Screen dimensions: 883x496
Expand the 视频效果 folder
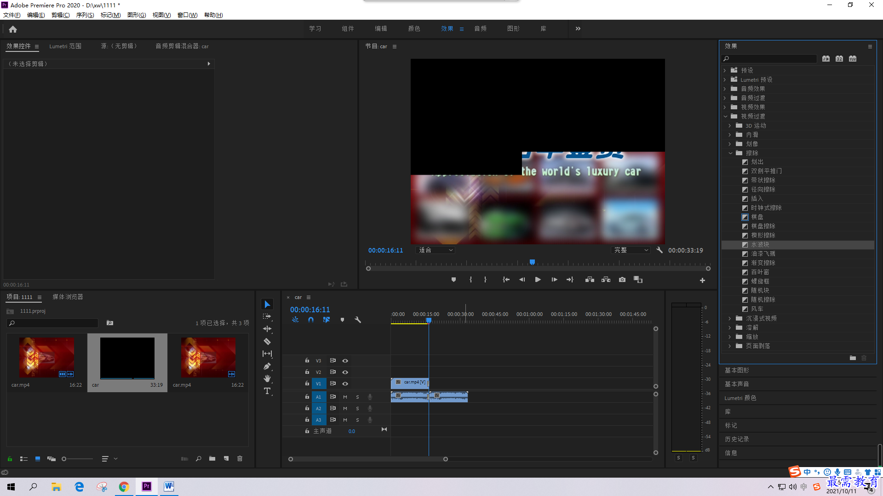pos(725,107)
